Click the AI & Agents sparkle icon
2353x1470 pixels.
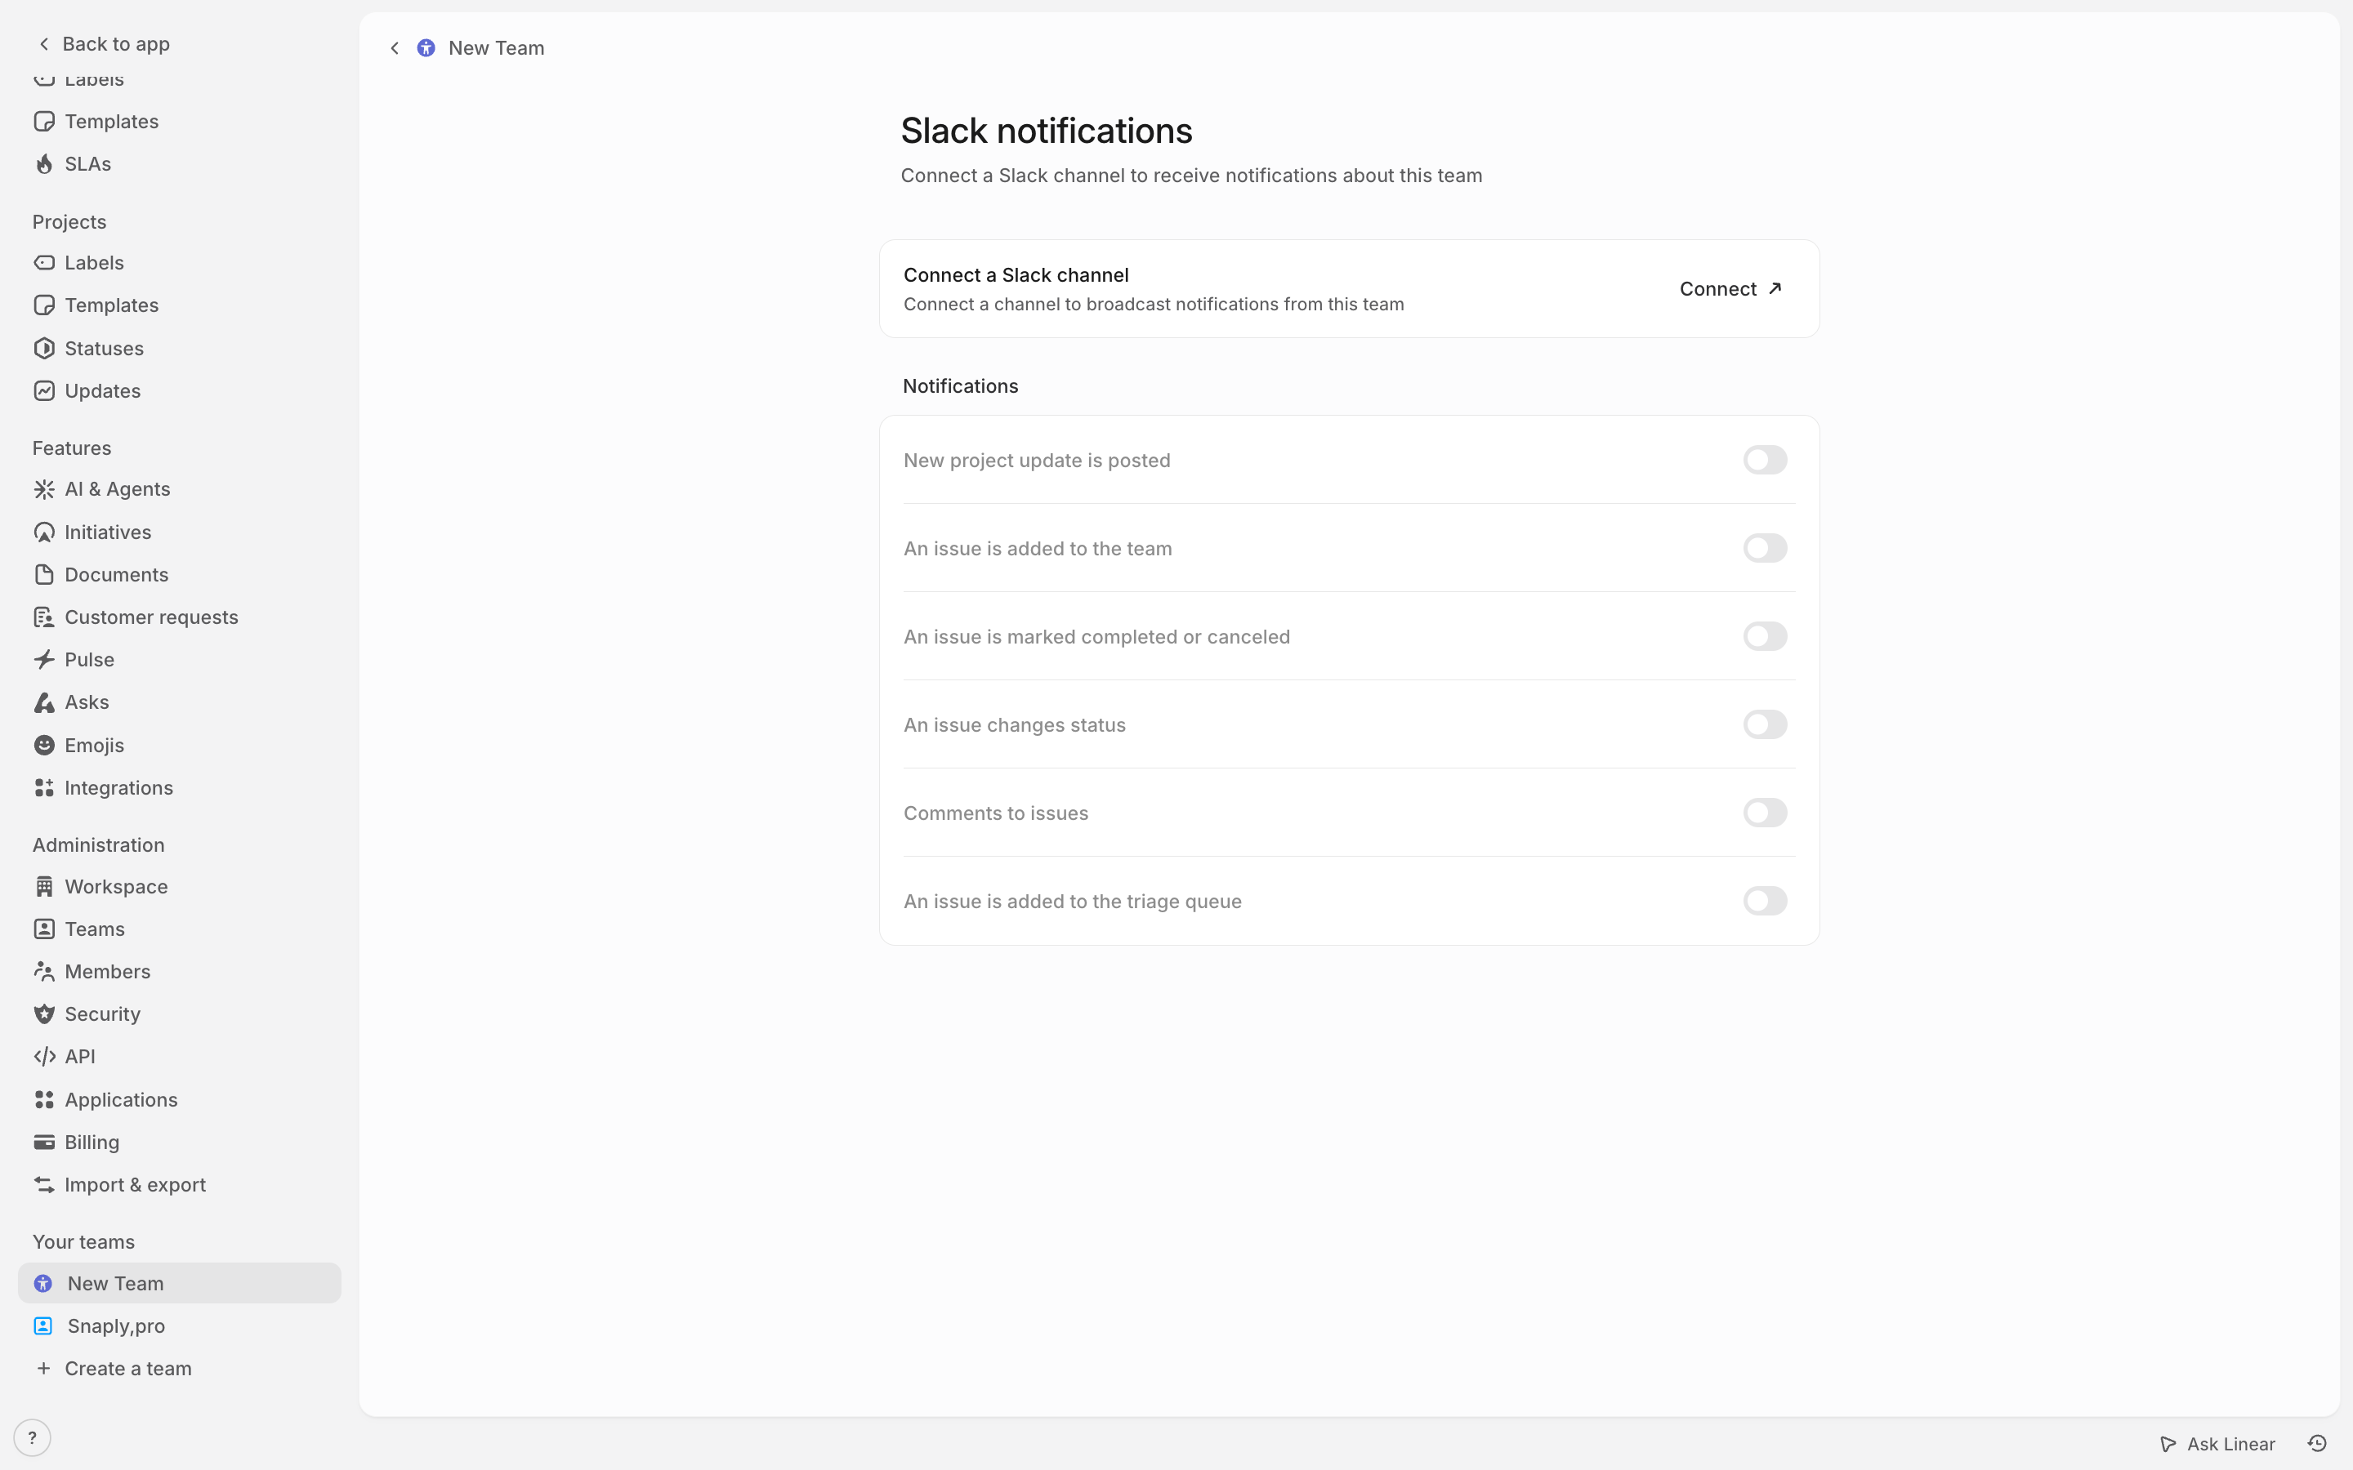(x=44, y=489)
